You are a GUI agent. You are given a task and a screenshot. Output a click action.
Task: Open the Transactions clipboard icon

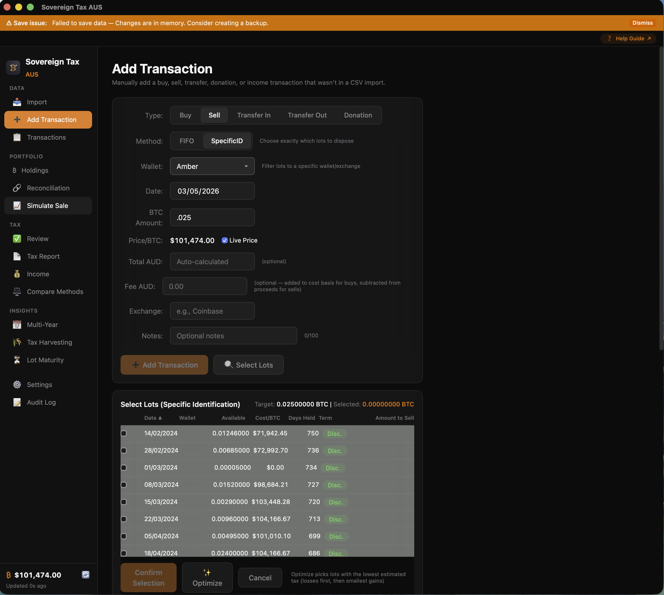17,137
